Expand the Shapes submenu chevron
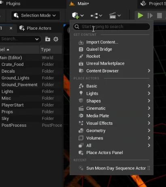This screenshot has height=187, width=166. coord(149,101)
